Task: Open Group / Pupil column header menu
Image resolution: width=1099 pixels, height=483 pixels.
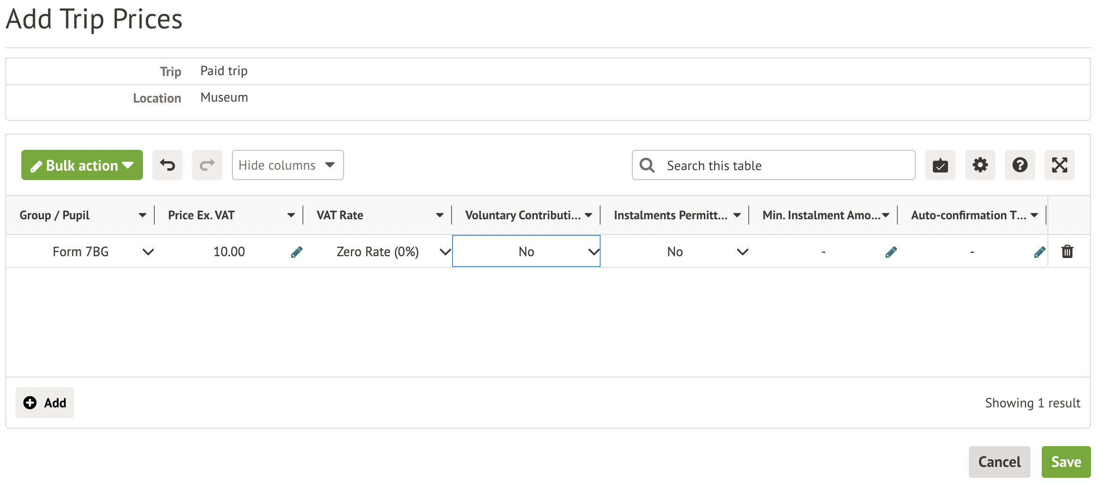Action: (142, 216)
